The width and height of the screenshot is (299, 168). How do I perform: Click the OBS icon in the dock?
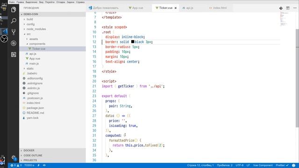4,39
